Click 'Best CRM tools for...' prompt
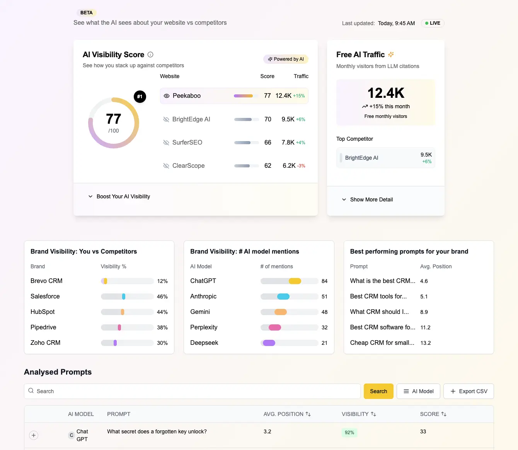This screenshot has width=518, height=450. coord(378,297)
